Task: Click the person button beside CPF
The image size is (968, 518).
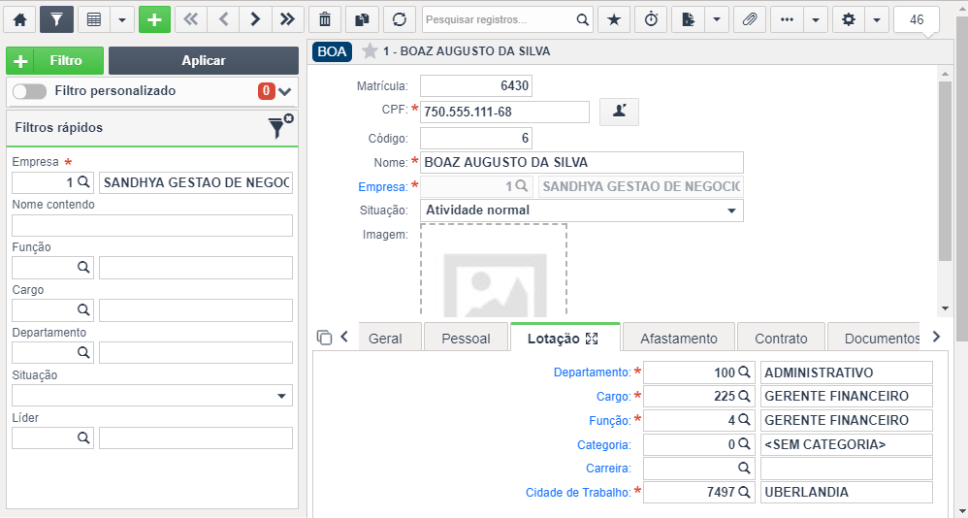Action: (x=619, y=112)
